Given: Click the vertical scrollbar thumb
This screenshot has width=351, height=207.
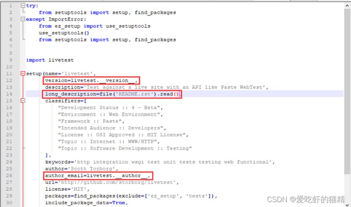Looking at the screenshot, I should [x=347, y=92].
